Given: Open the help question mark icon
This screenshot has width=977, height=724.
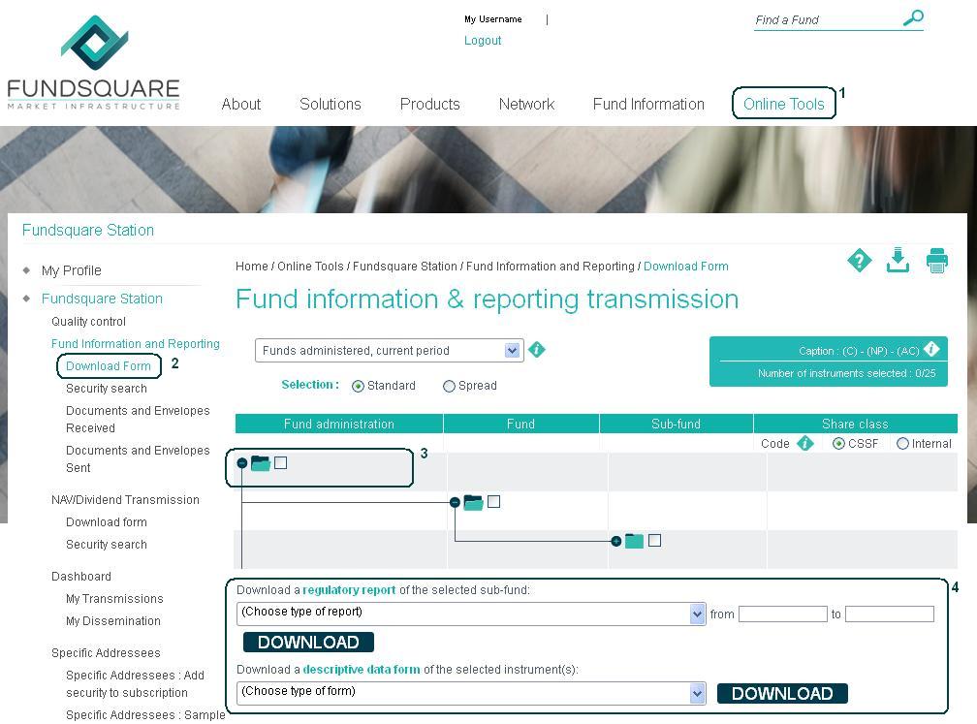Looking at the screenshot, I should coord(859,261).
